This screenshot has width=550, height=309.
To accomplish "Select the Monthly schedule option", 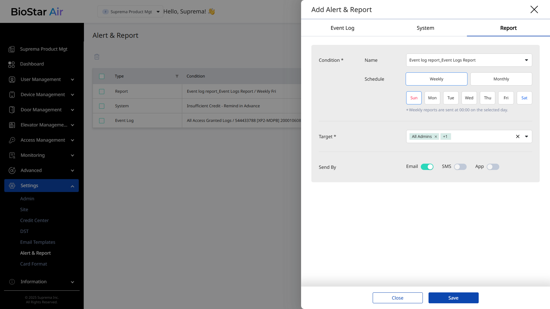I will pos(501,79).
